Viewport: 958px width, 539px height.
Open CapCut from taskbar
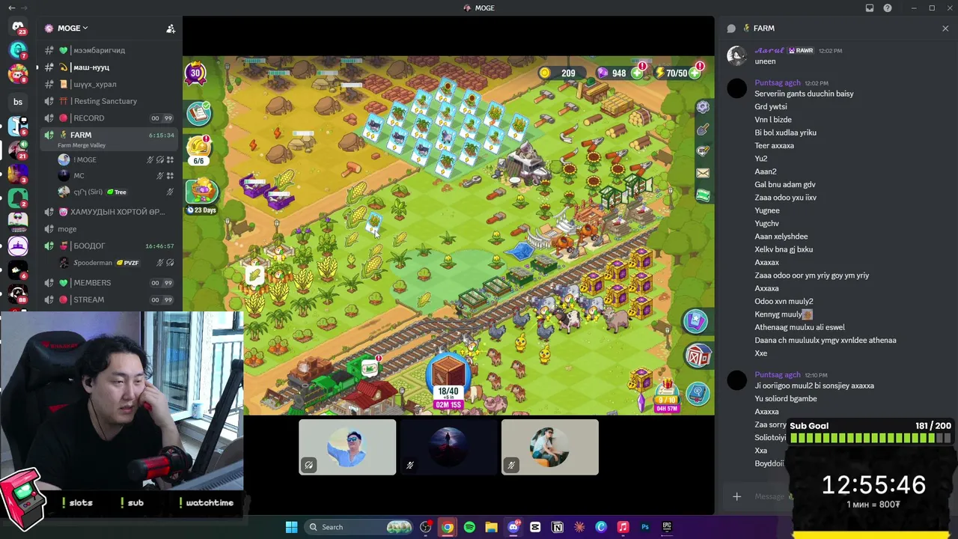coord(535,527)
